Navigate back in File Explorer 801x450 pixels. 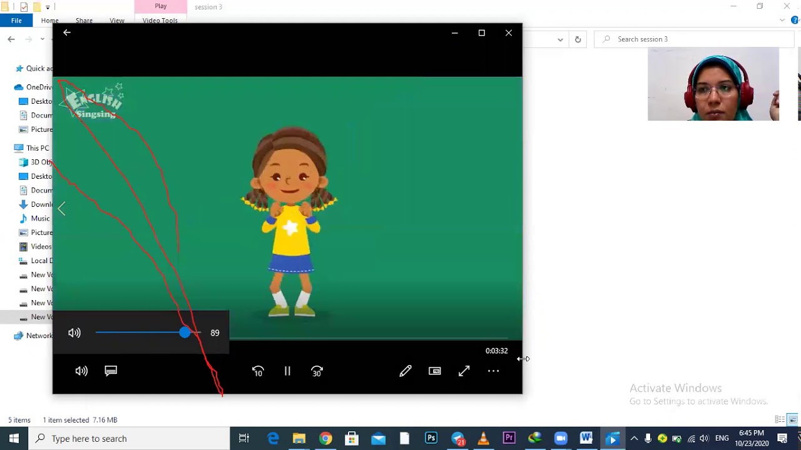(11, 39)
